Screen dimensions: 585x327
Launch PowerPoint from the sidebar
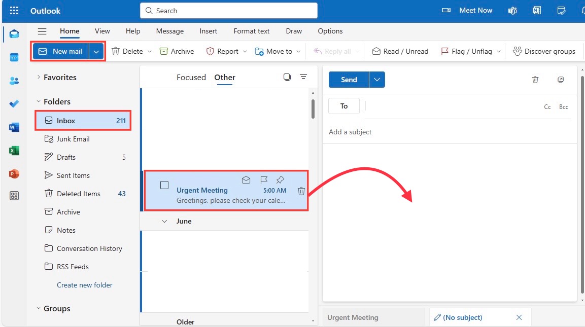point(14,174)
